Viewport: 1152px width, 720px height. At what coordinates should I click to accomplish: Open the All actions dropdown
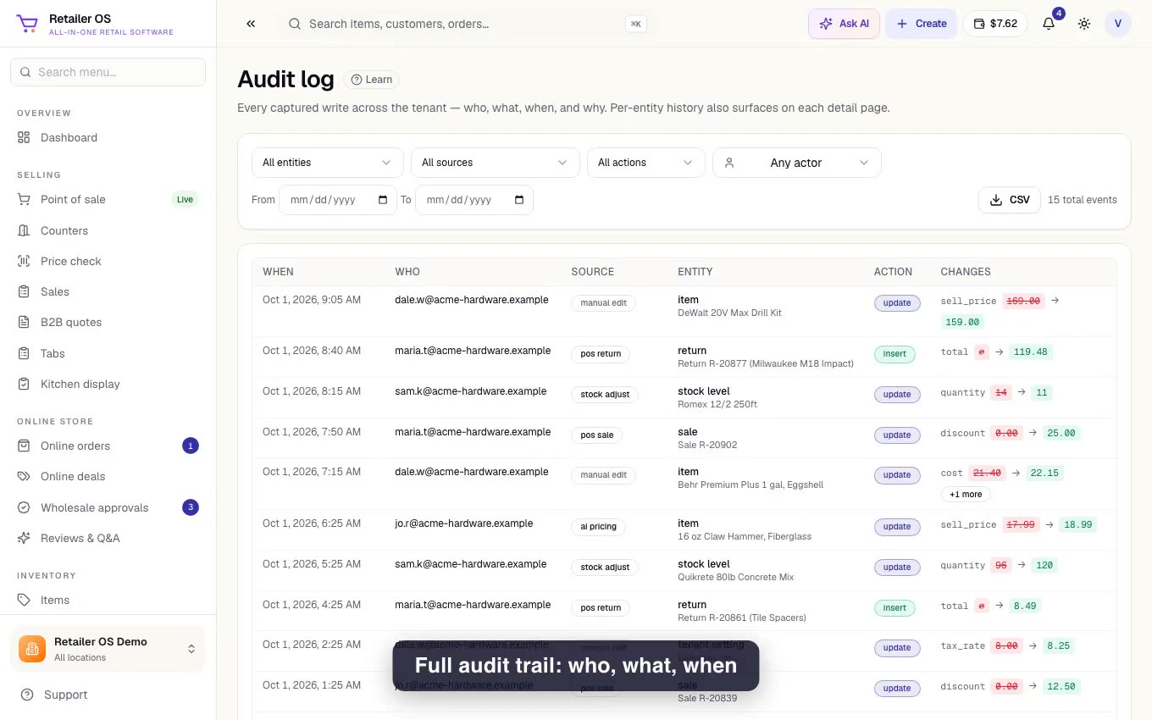(x=645, y=163)
